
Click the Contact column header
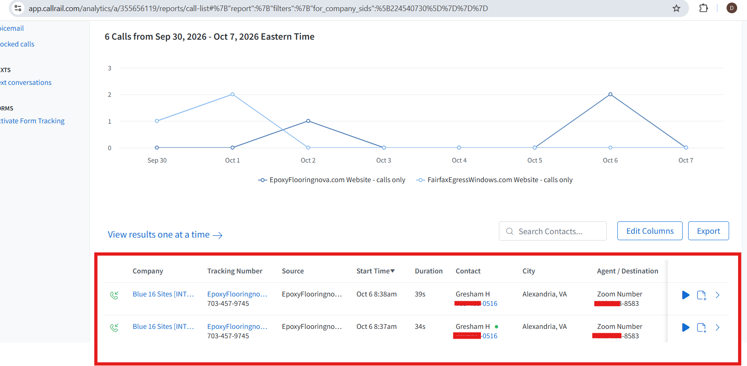pos(468,271)
